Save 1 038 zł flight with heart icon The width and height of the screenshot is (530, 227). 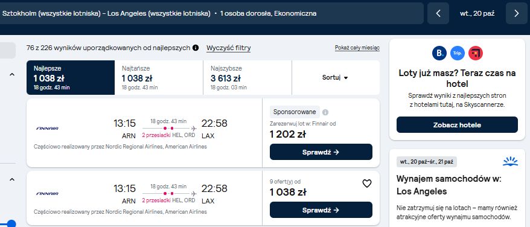coord(367,184)
